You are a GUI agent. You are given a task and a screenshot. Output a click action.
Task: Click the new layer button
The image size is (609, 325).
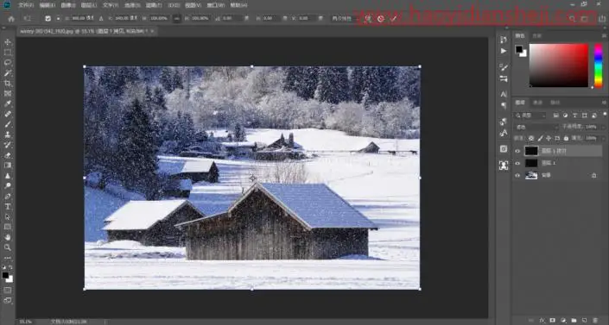pos(585,321)
